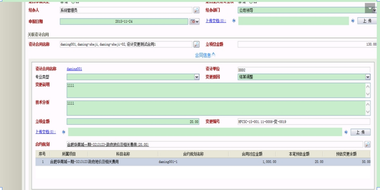Click 技术分析 scroll up arrow
Image resolution: width=380 pixels, height=190 pixels.
368,105
